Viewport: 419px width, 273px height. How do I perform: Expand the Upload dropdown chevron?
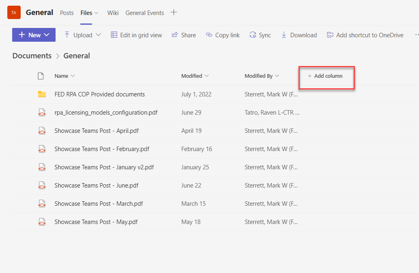point(98,35)
